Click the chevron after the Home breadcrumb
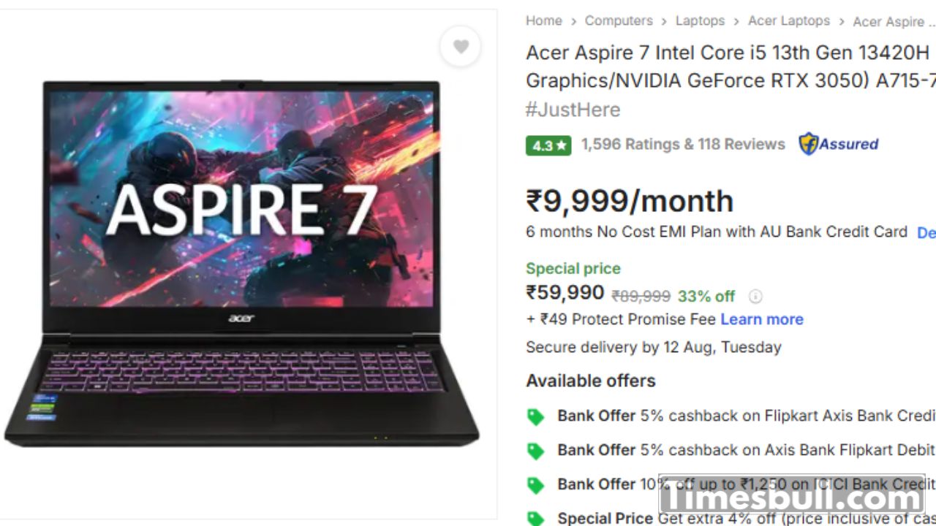The image size is (936, 526). (573, 22)
